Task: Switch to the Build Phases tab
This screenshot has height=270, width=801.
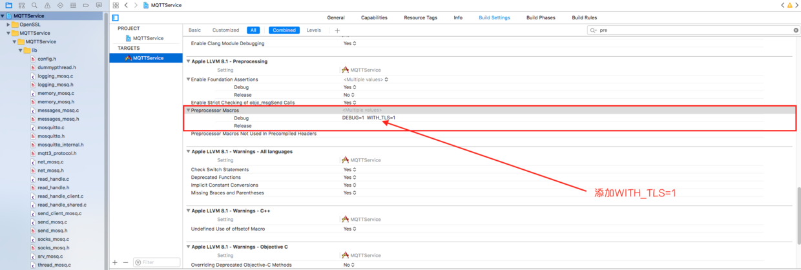Action: click(541, 18)
